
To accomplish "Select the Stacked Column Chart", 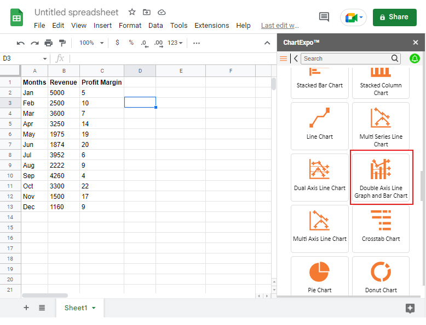I will click(381, 82).
